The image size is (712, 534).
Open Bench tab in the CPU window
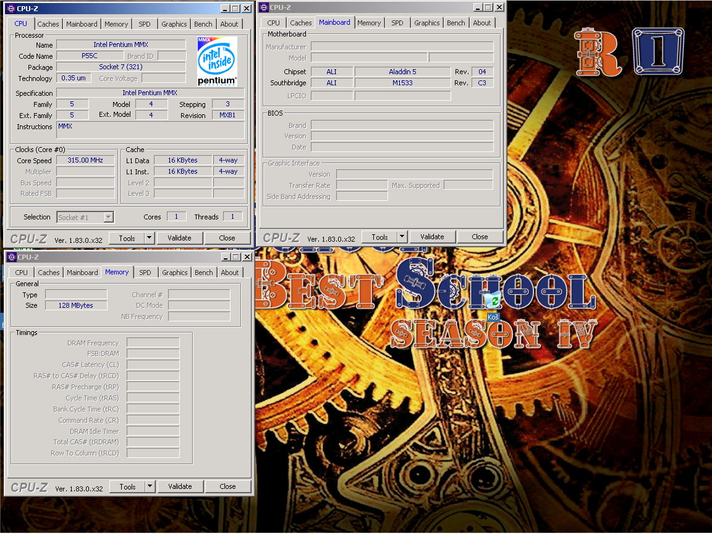[x=203, y=24]
